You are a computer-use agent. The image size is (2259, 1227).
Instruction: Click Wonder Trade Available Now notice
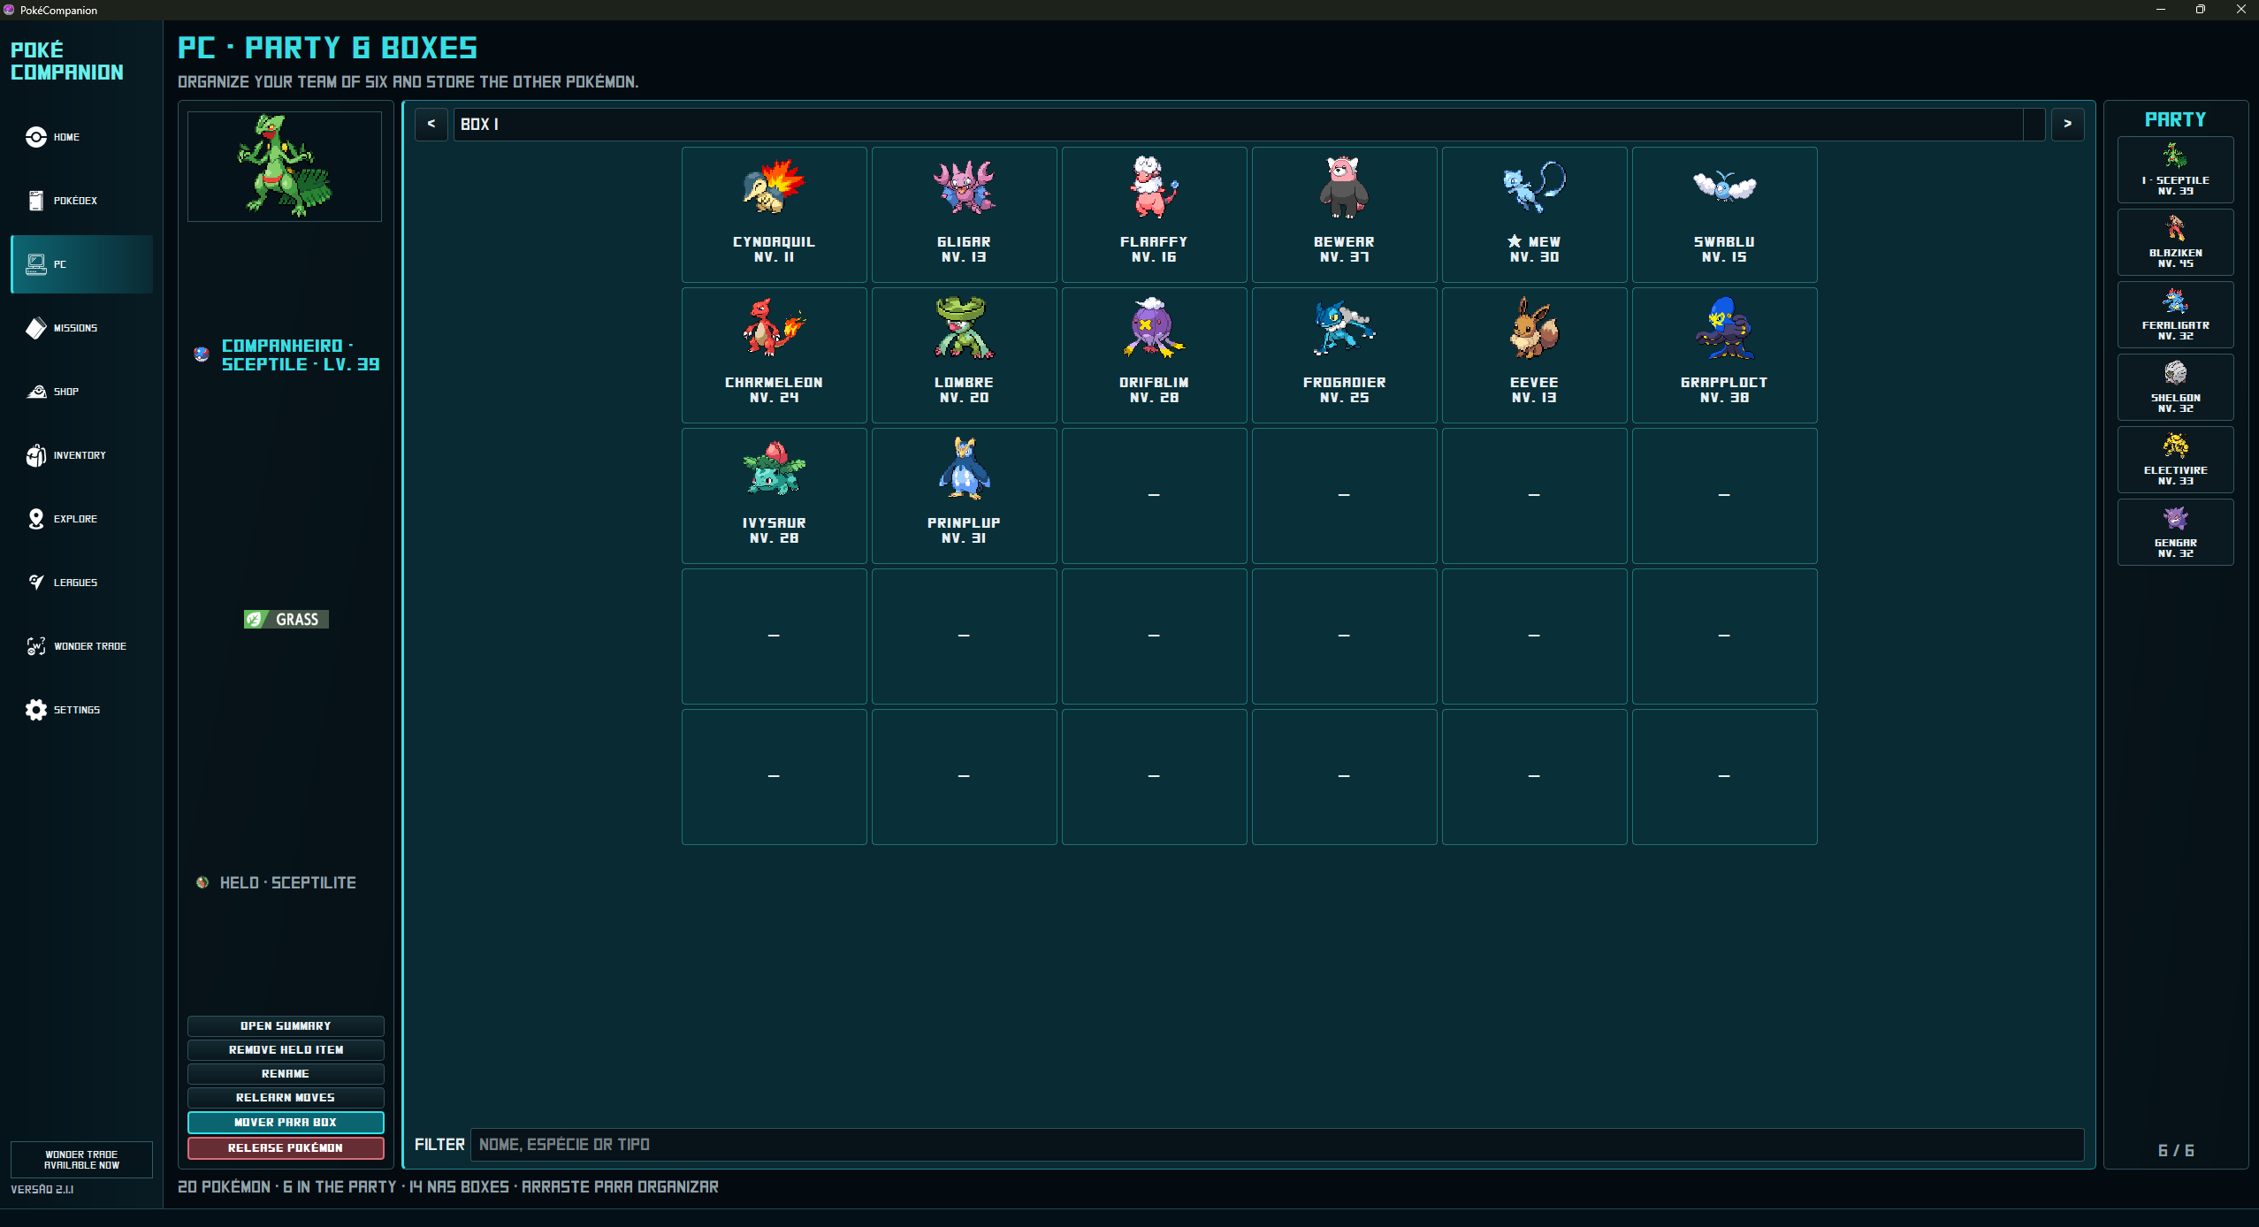[81, 1160]
